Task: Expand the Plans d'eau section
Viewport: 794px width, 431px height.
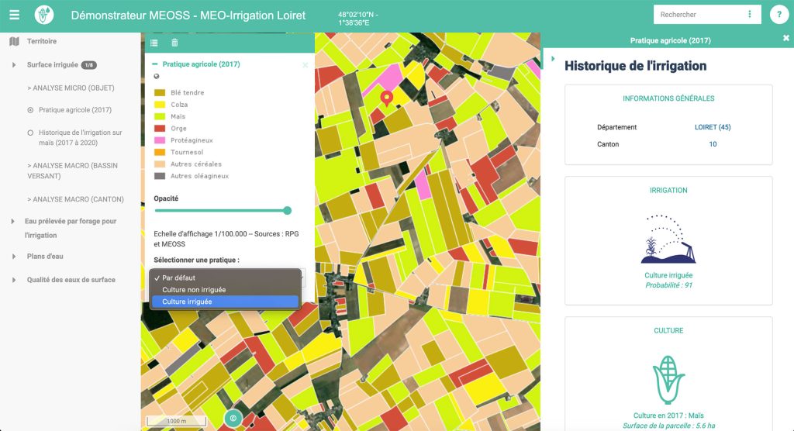Action: pos(14,257)
